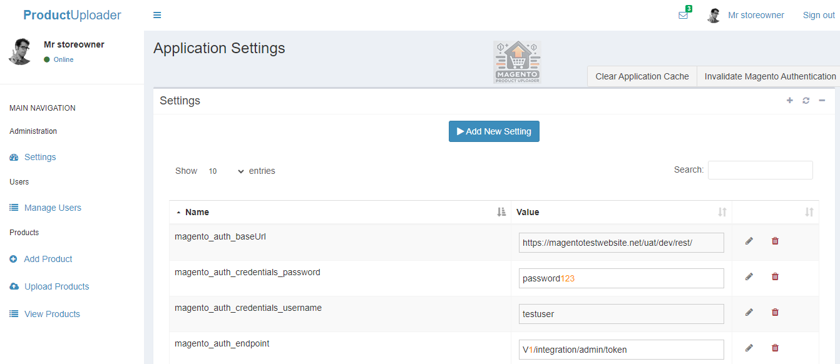Viewport: 840px width, 364px height.
Task: Collapse the Settings panel with minus icon
Action: point(822,101)
